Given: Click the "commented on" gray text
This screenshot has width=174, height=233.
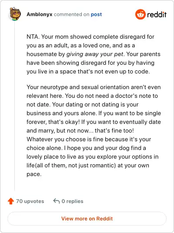Looking at the screenshot, I should [x=71, y=14].
